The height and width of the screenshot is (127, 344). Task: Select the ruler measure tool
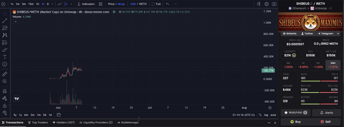(x=5, y=74)
